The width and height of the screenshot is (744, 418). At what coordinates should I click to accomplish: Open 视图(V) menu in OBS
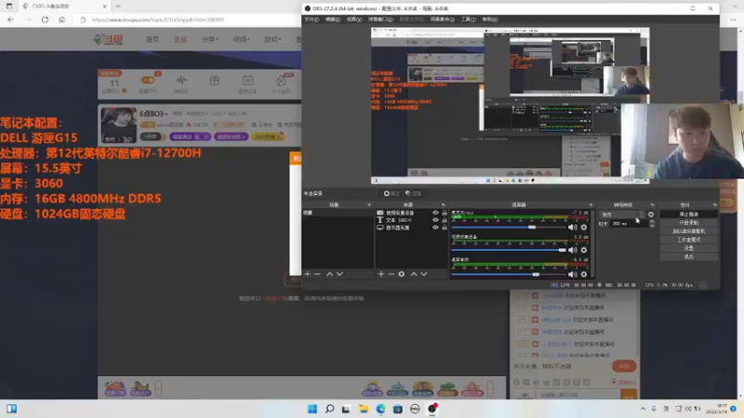pyautogui.click(x=354, y=20)
